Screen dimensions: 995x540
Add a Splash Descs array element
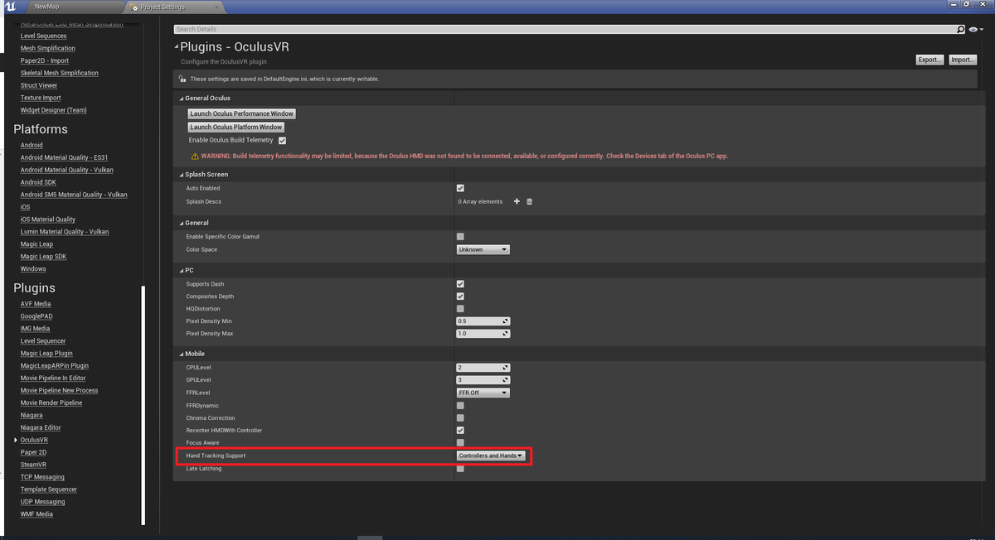click(517, 201)
